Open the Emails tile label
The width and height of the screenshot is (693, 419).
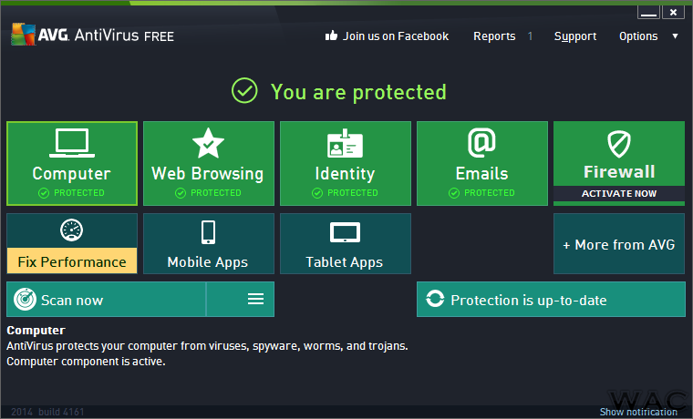click(481, 173)
